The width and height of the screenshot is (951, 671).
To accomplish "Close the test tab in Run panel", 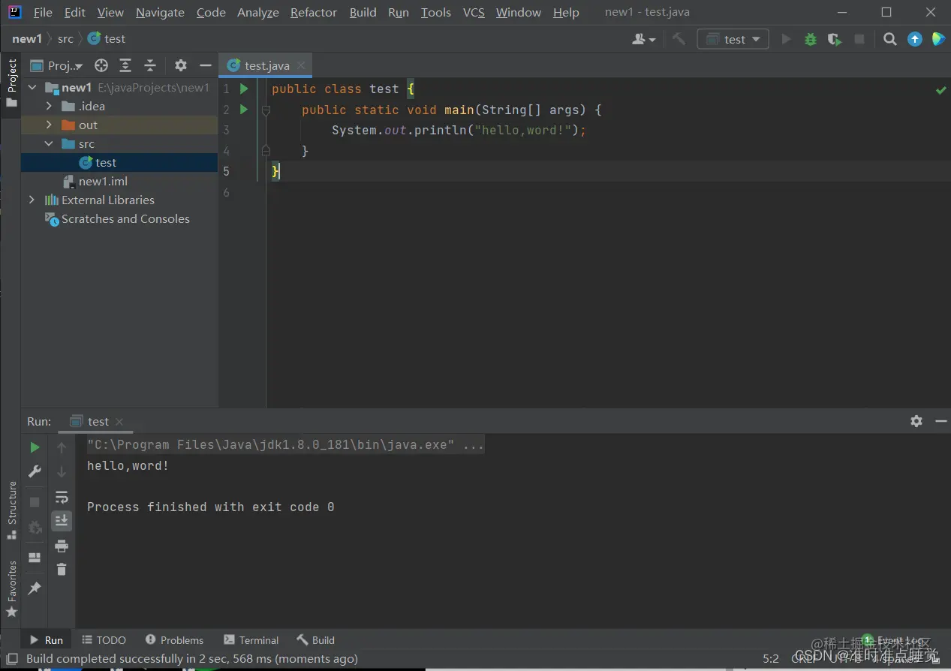I will [119, 422].
